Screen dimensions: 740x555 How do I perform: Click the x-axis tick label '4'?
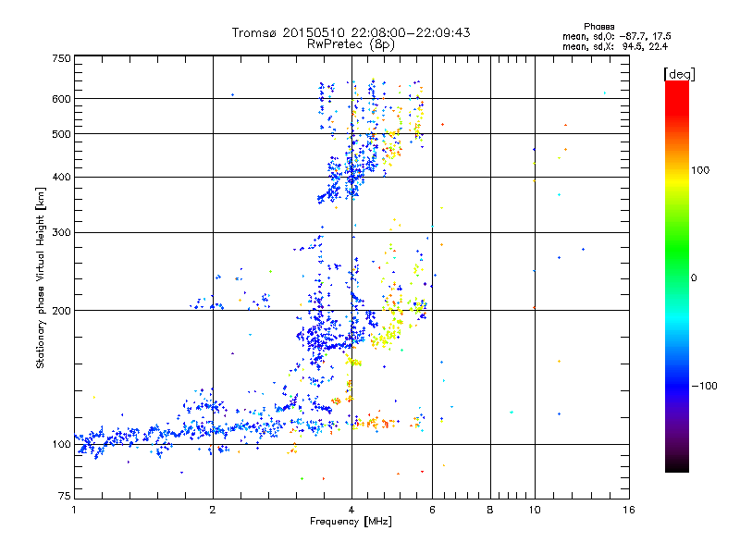click(x=351, y=510)
